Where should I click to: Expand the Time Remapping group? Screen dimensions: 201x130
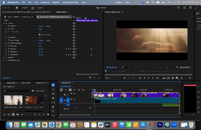tap(4, 60)
